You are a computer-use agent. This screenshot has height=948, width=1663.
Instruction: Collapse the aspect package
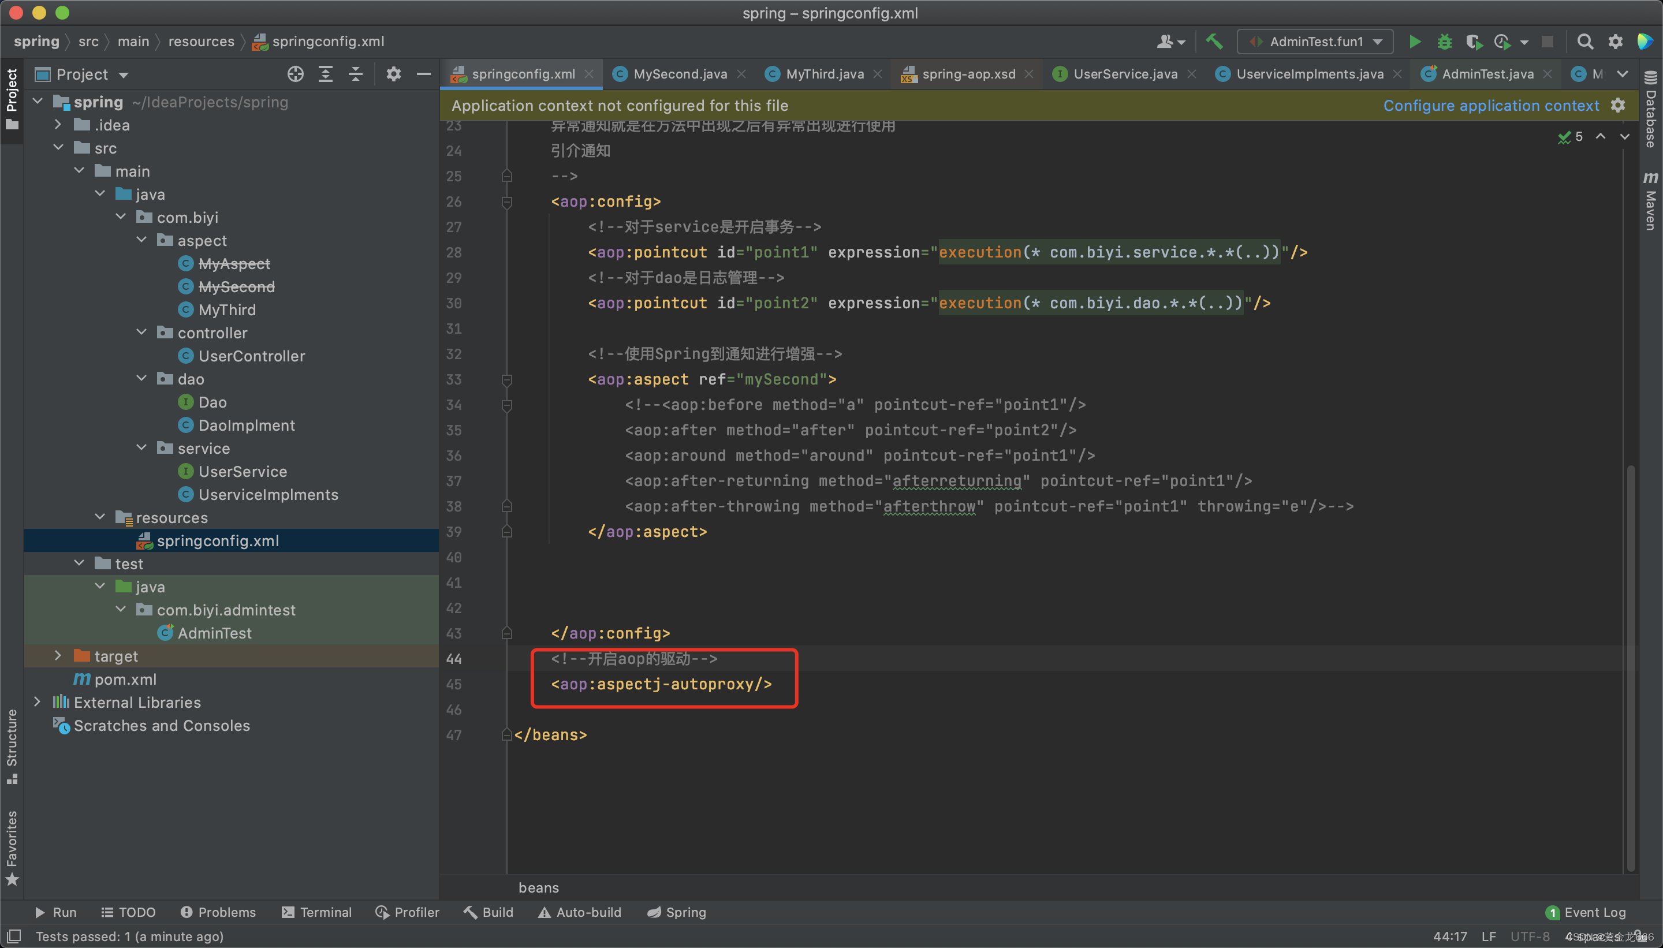tap(142, 240)
